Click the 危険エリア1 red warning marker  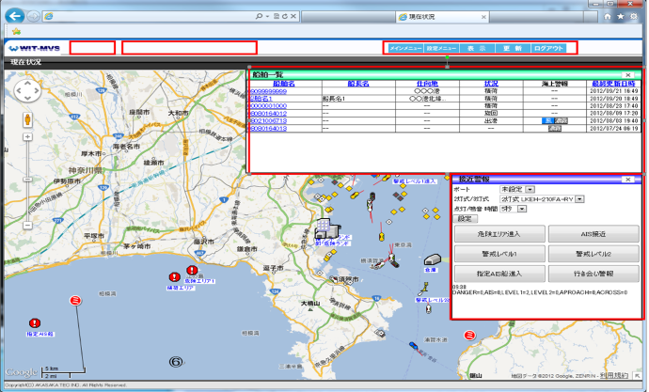(x=192, y=271)
